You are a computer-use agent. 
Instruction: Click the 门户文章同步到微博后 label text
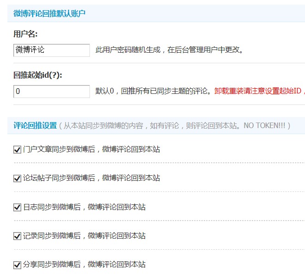click(x=91, y=149)
